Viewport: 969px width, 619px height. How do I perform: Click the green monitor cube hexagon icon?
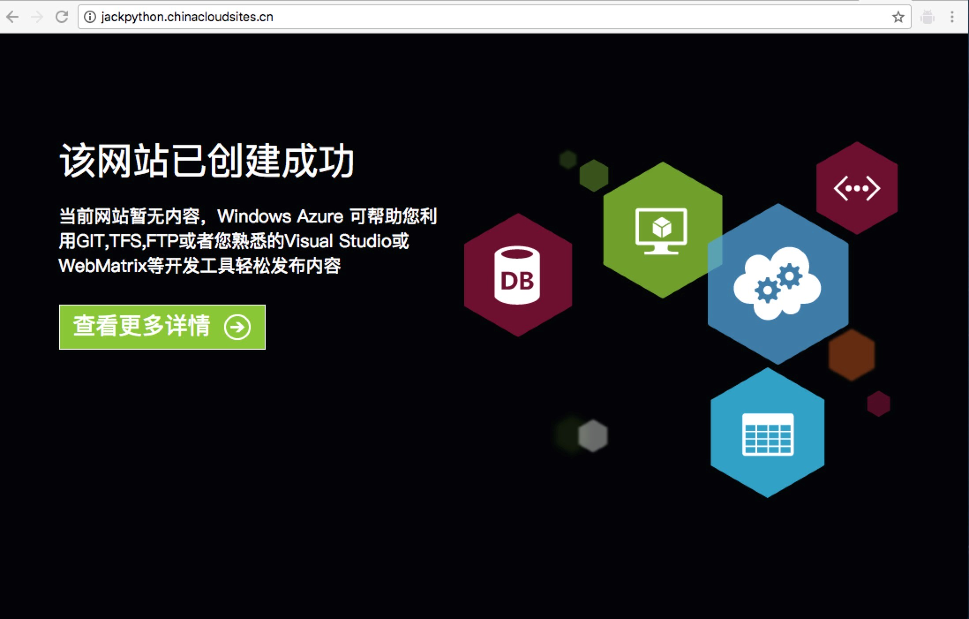coord(662,230)
